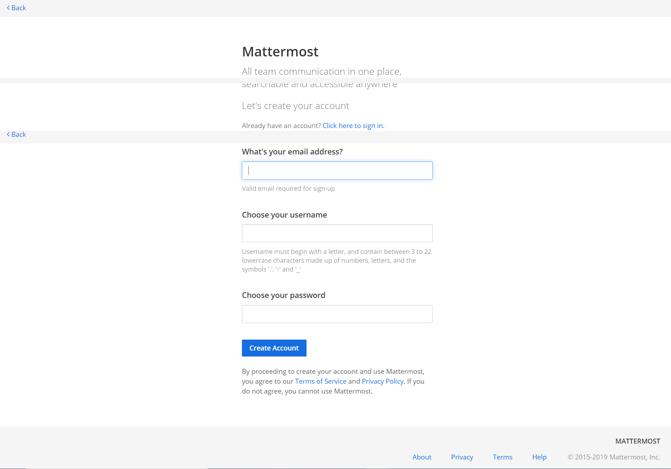
Task: Open the 'Click here to sign in' link
Action: tap(353, 126)
